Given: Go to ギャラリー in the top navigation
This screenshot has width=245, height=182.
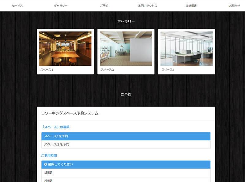Looking at the screenshot, I should pyautogui.click(x=61, y=6).
